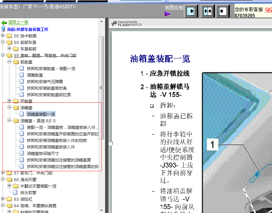Collapse the 50 前部车身 folder
Viewport: 272px width, 213px height.
pos(3,42)
